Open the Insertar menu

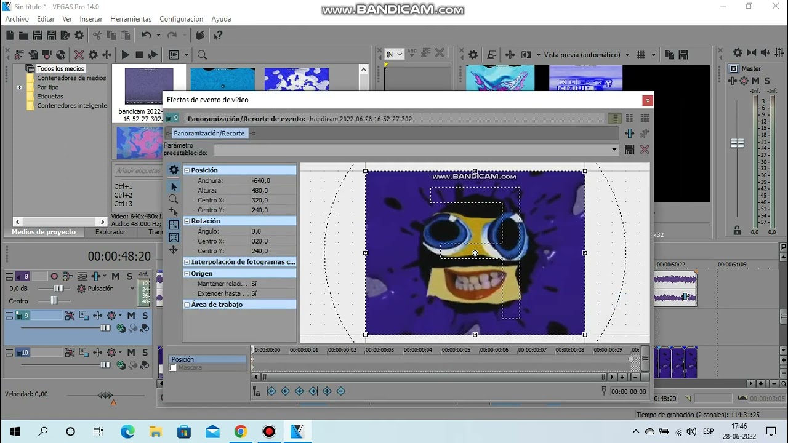pos(91,19)
